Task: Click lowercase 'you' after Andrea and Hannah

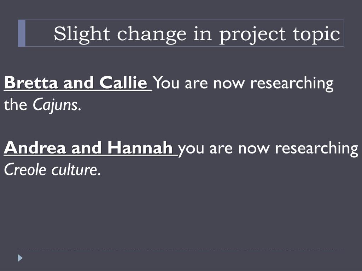Action: [x=191, y=149]
